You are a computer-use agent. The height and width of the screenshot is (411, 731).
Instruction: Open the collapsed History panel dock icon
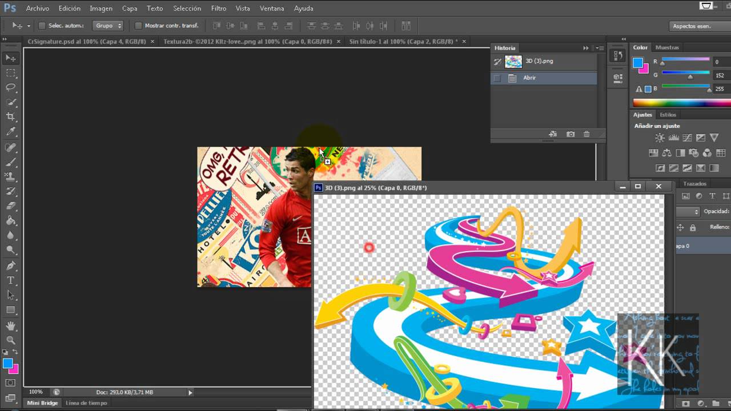point(617,55)
